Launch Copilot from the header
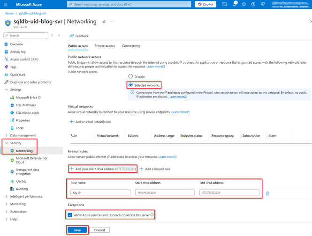This screenshot has width=312, height=236. 205,4
